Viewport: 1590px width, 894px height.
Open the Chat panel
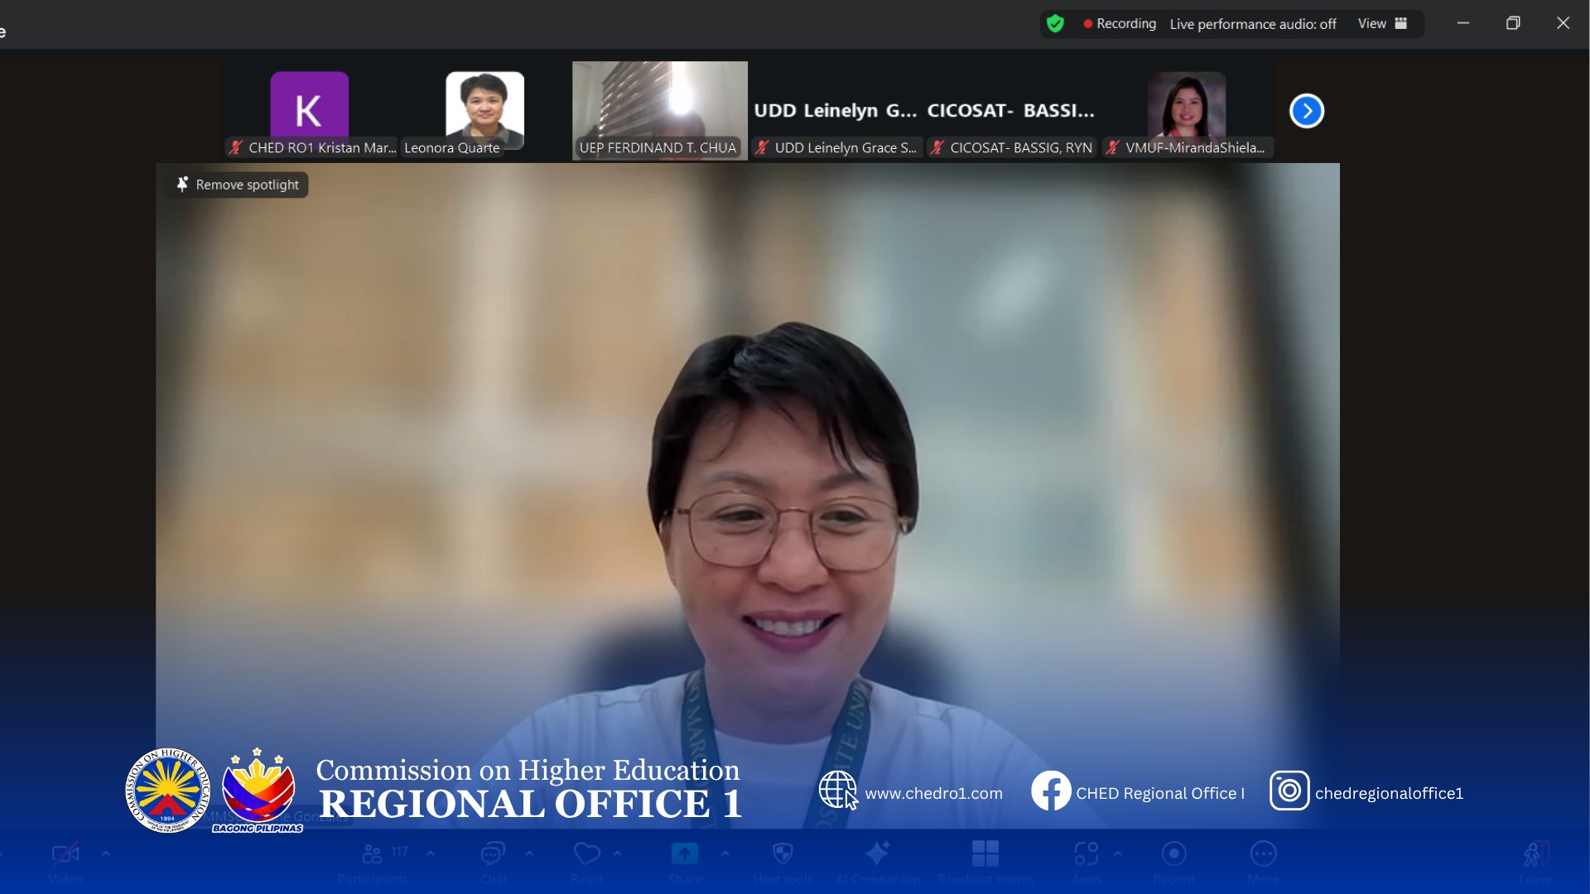point(494,854)
